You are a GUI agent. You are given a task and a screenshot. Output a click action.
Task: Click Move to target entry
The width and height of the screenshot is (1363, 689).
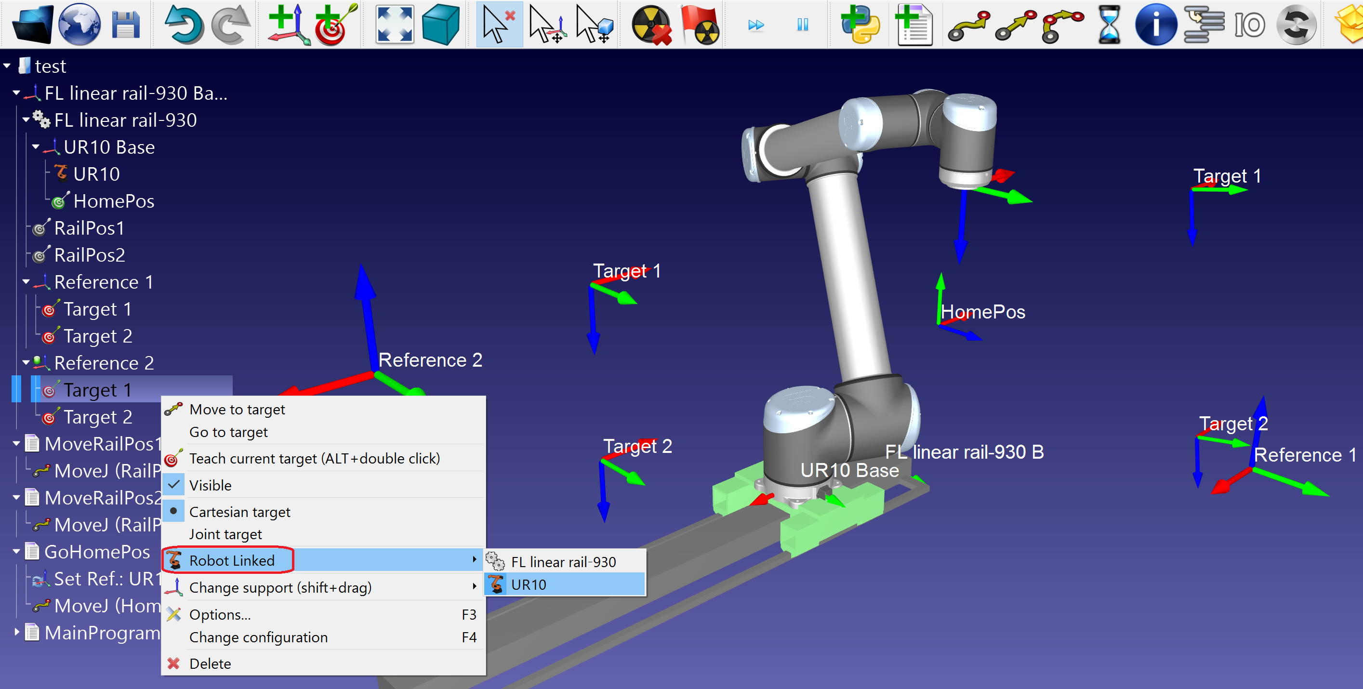click(237, 409)
